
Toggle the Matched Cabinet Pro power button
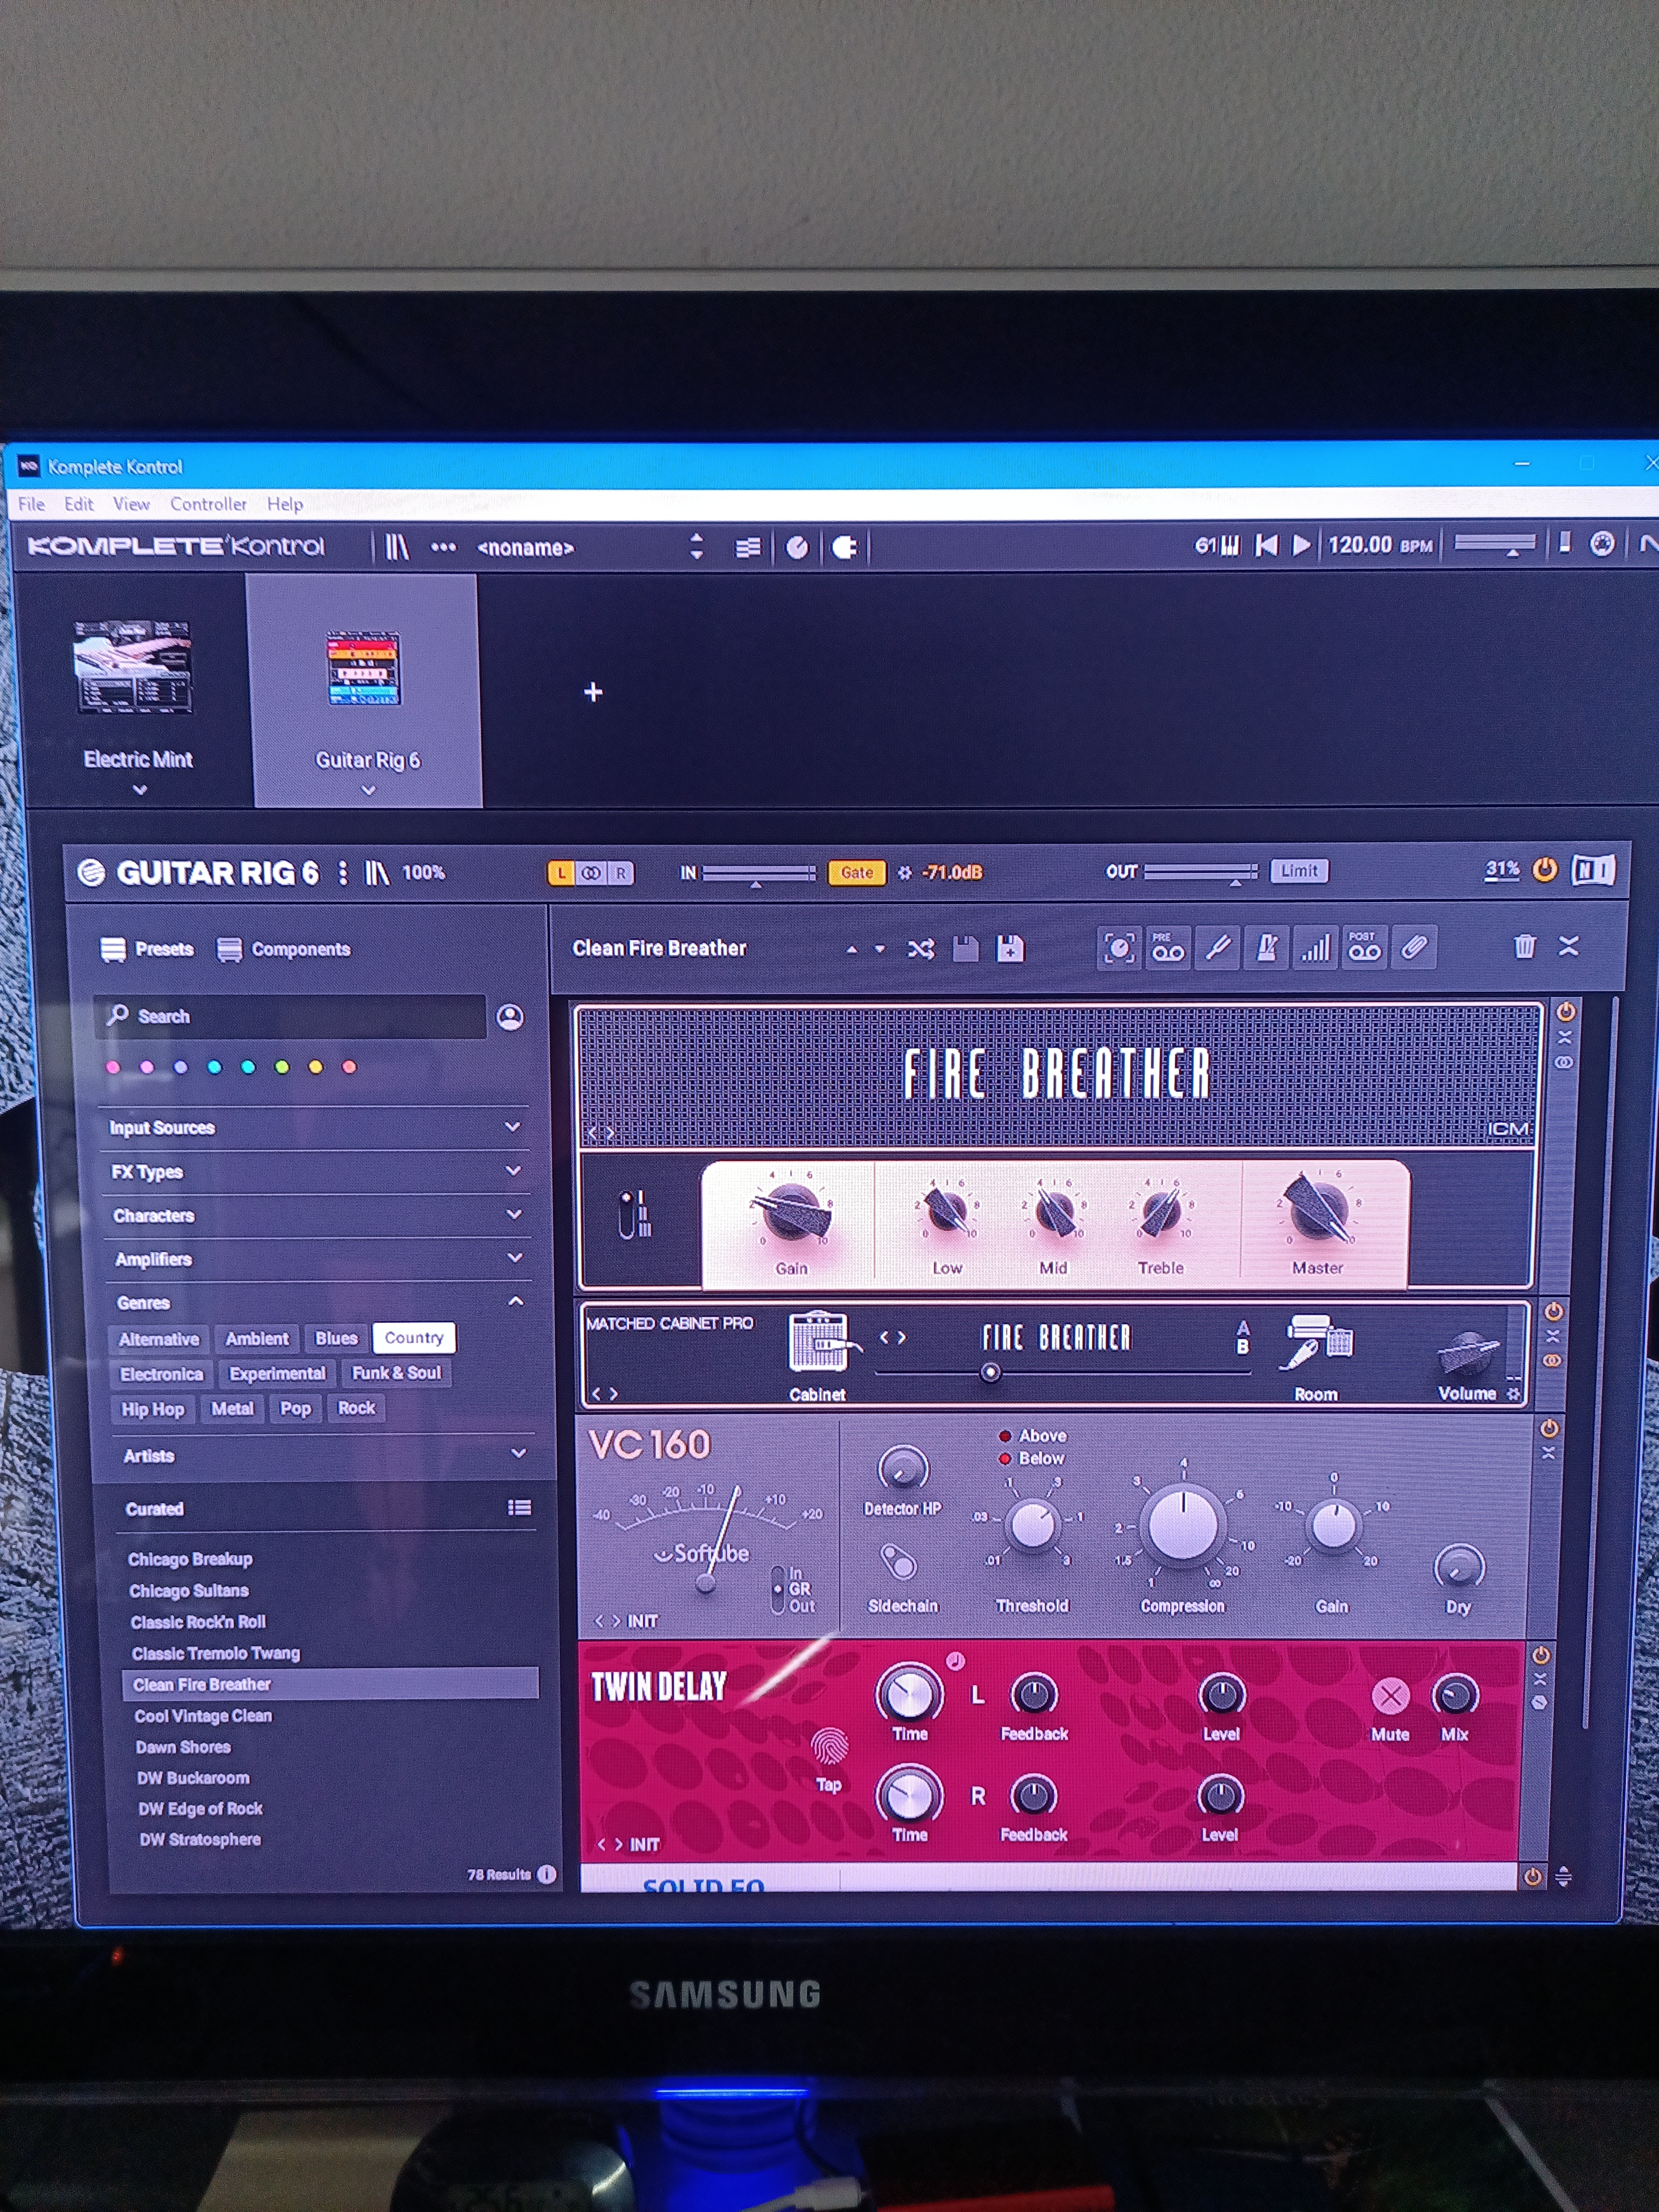pyautogui.click(x=1553, y=1311)
